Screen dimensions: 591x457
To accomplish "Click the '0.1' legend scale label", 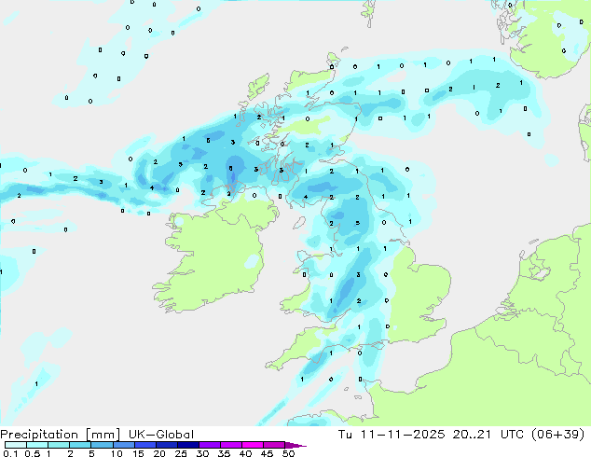I will click(x=10, y=453).
